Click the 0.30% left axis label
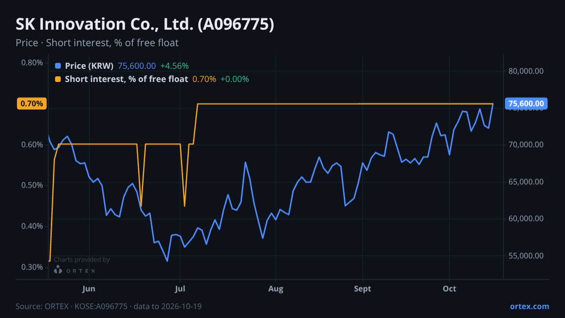Image resolution: width=565 pixels, height=318 pixels. 32,267
